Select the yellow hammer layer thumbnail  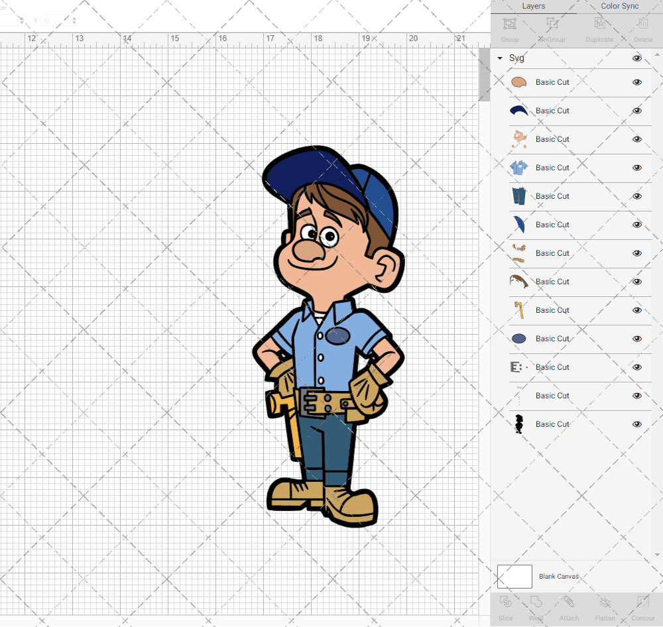coord(519,310)
